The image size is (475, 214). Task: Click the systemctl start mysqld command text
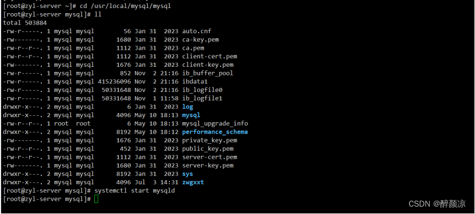coord(134,191)
